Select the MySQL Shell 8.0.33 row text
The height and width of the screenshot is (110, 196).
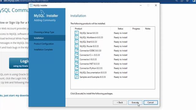click(88, 42)
